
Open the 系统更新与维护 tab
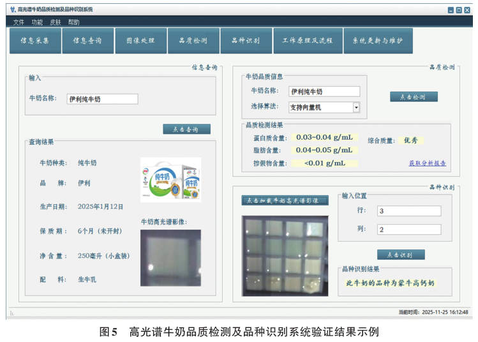pyautogui.click(x=378, y=41)
